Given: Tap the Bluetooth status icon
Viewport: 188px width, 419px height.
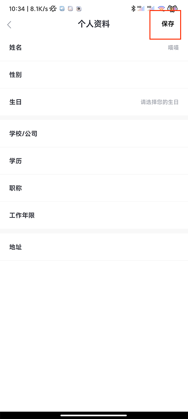Looking at the screenshot, I should (133, 8).
